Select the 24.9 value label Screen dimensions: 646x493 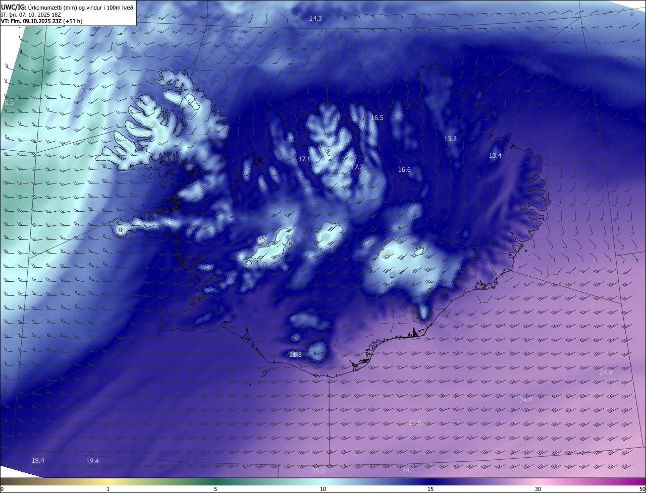click(606, 372)
